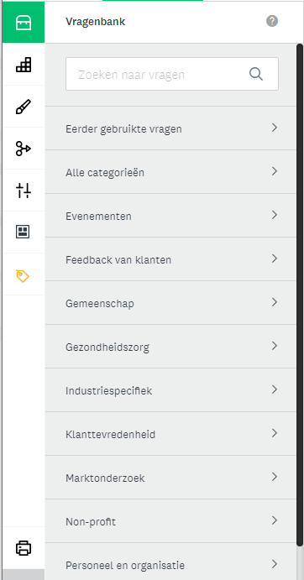Click the magnifying glass search icon
This screenshot has height=580, width=304.
(256, 74)
